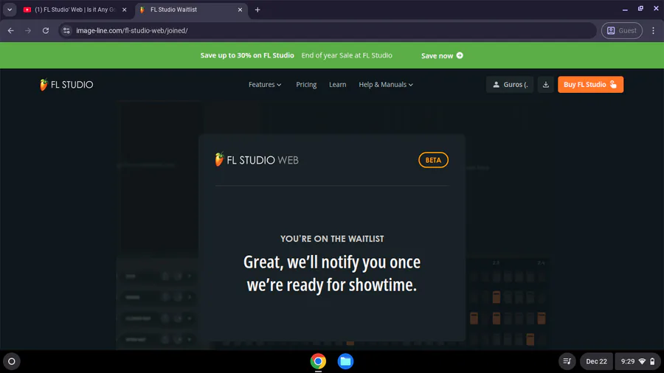
Task: Click the site information icon in address bar
Action: [x=66, y=30]
